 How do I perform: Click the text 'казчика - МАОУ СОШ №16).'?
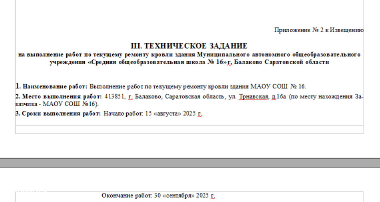coord(57,104)
